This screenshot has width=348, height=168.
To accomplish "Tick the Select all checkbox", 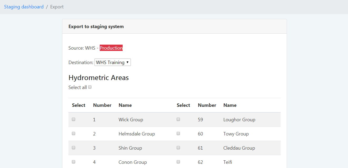I will point(90,87).
